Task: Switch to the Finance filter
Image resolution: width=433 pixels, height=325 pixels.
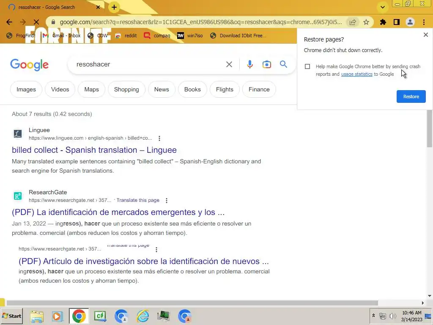Action: point(259,90)
